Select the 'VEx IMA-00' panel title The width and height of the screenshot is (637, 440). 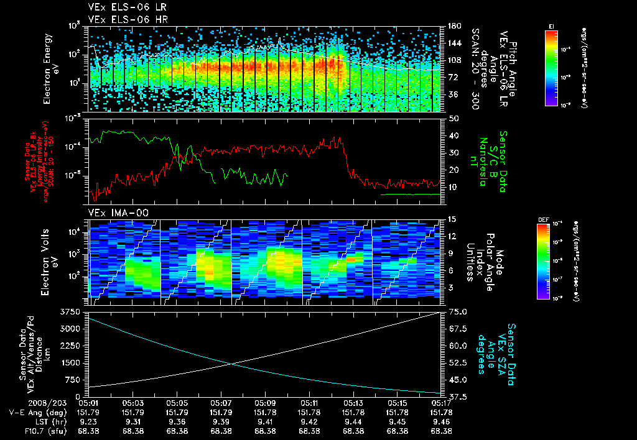[118, 213]
